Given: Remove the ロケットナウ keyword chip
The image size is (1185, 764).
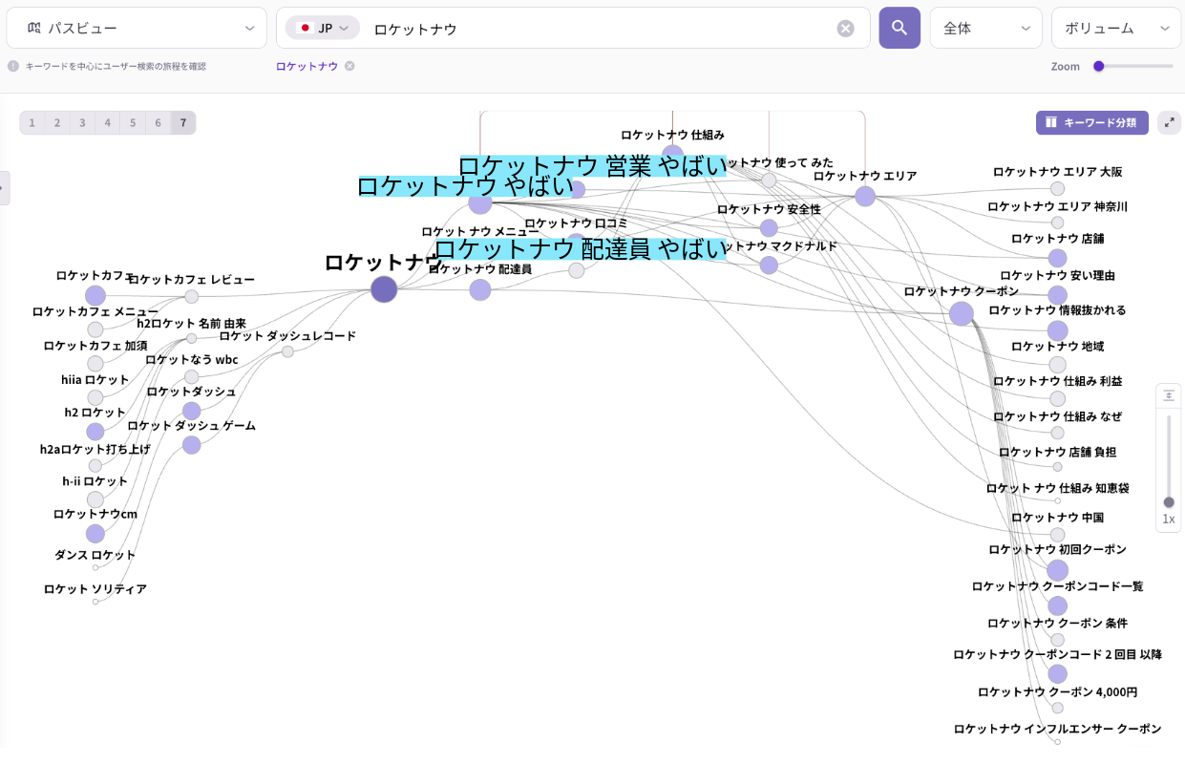Looking at the screenshot, I should (x=349, y=66).
